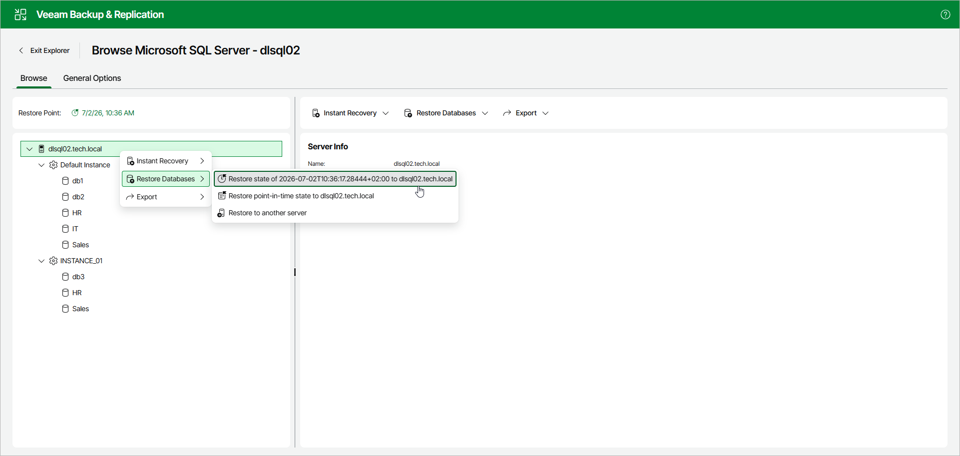Click the Restore to another server icon
Screen dimensions: 960x456
click(x=221, y=213)
